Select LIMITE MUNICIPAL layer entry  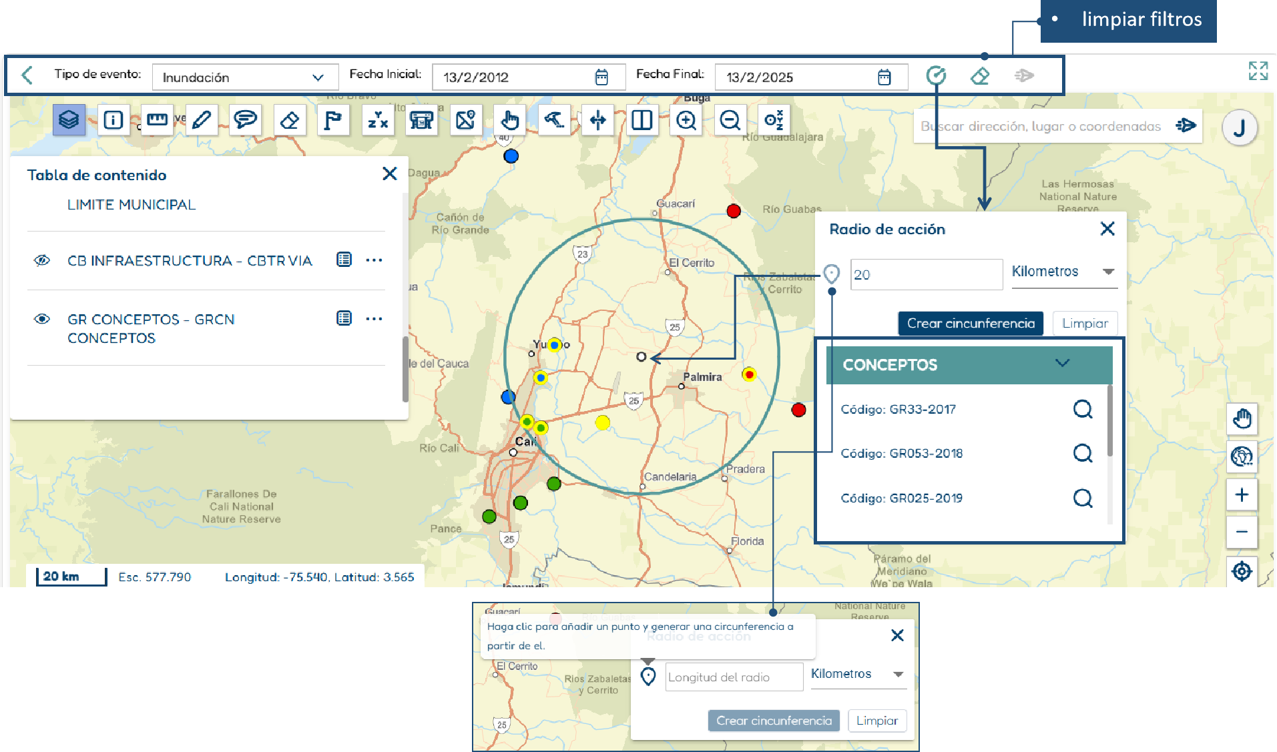[131, 205]
